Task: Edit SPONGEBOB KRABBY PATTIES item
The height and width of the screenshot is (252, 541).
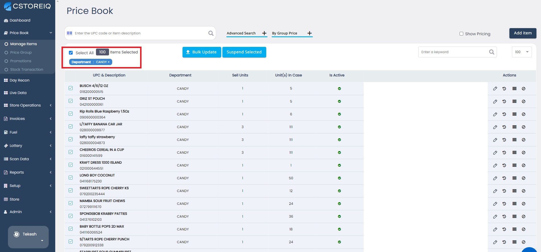Action: tap(495, 216)
